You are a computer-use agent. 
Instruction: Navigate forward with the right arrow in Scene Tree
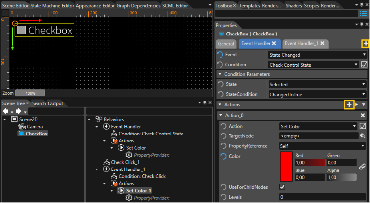click(18, 111)
